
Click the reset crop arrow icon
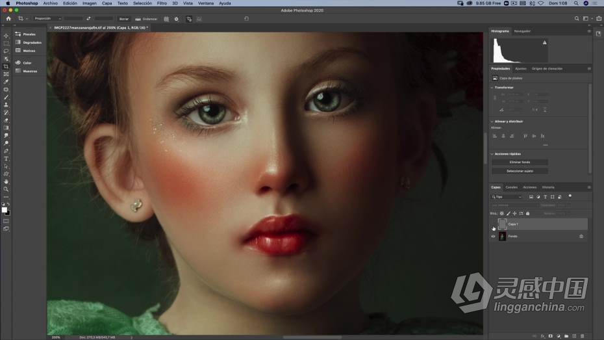point(247,18)
